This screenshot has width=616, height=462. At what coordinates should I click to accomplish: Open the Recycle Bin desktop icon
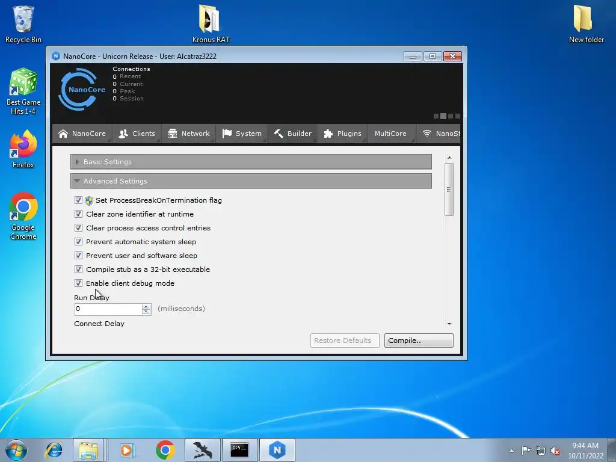[x=23, y=23]
